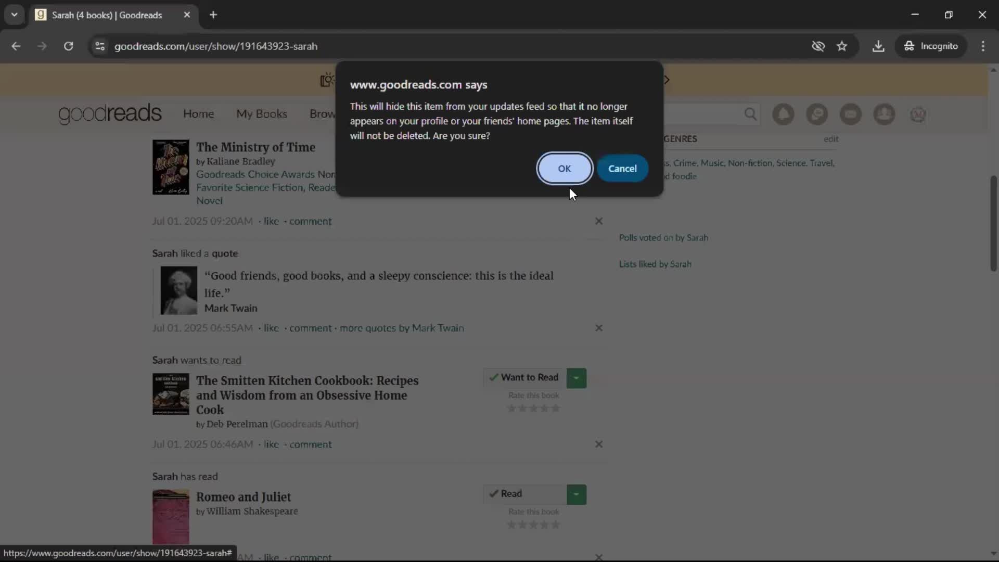
Task: Close the Goodreads tab
Action: (x=187, y=15)
